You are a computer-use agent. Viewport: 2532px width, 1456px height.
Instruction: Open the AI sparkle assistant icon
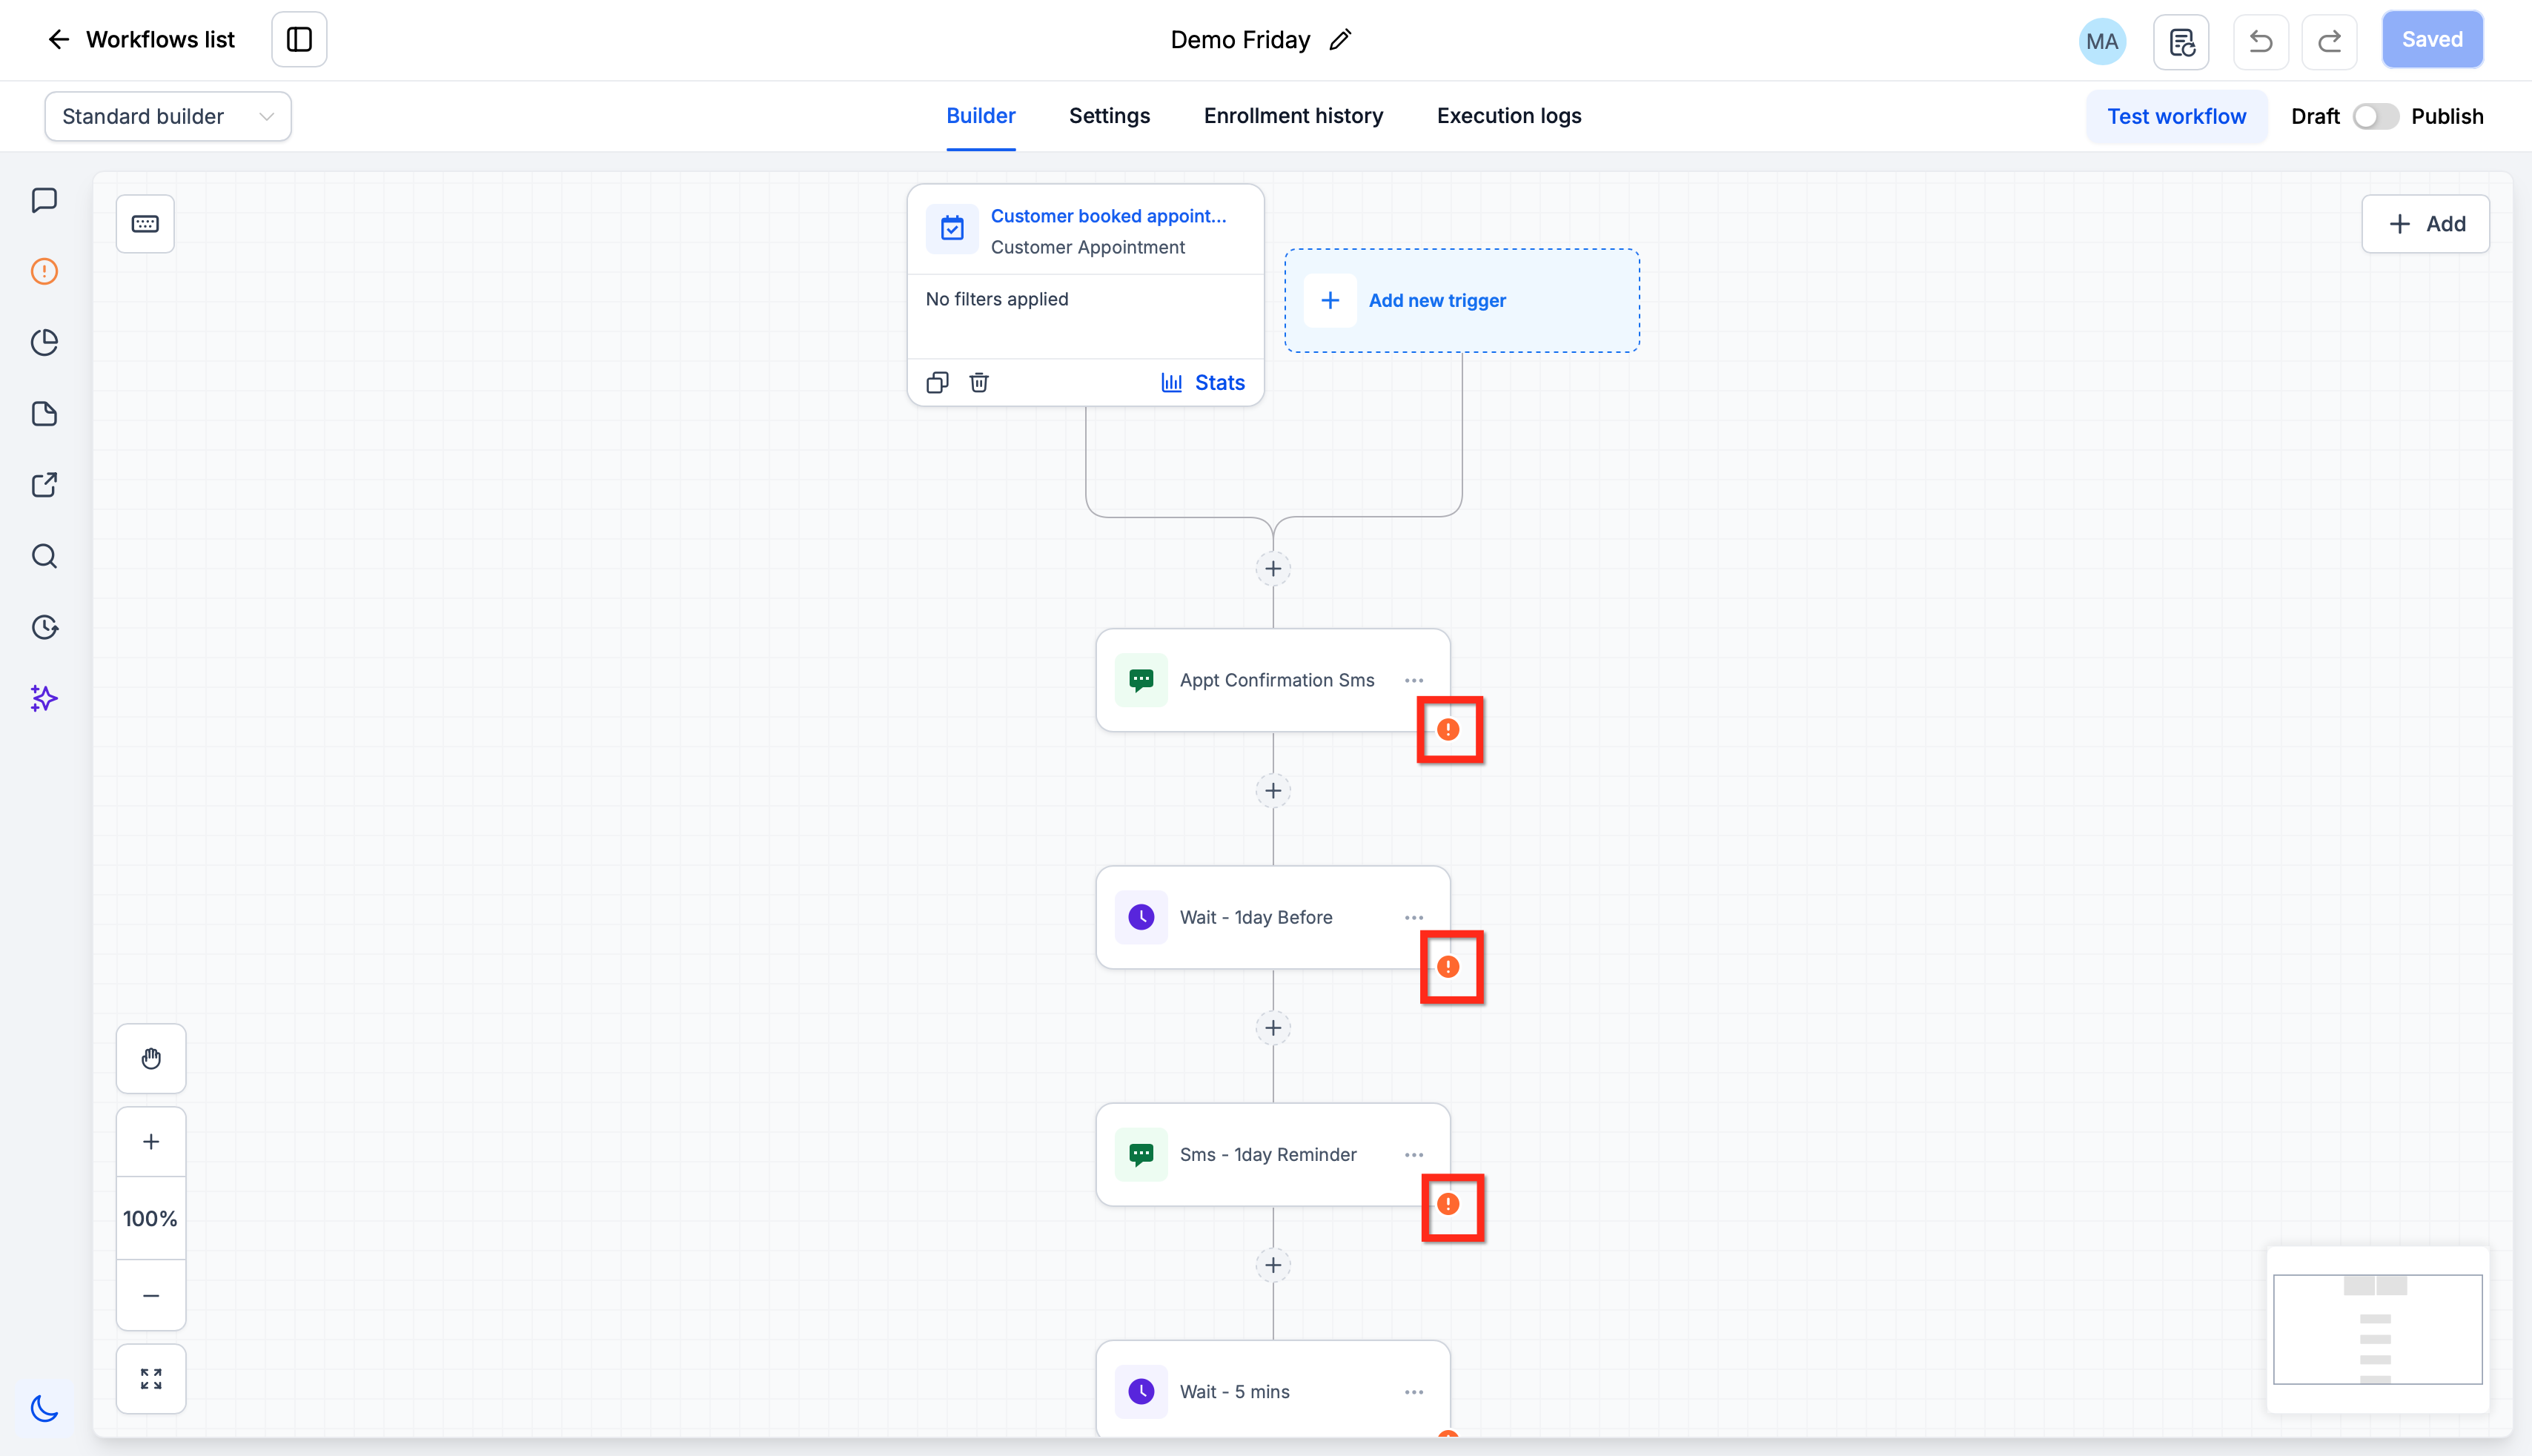44,698
